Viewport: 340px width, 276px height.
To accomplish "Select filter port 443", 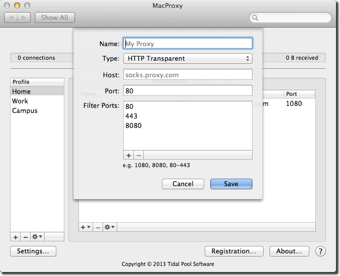I will pos(188,116).
